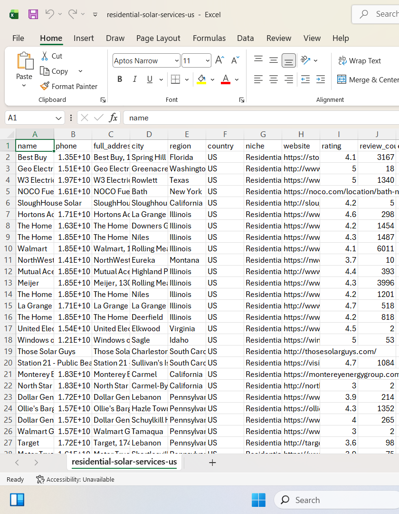
Task: Click the Select All corner triangle
Action: pos(10,134)
